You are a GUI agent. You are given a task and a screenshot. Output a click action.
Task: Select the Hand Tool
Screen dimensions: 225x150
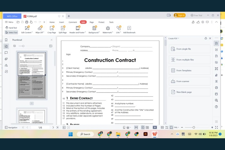pos(11,28)
